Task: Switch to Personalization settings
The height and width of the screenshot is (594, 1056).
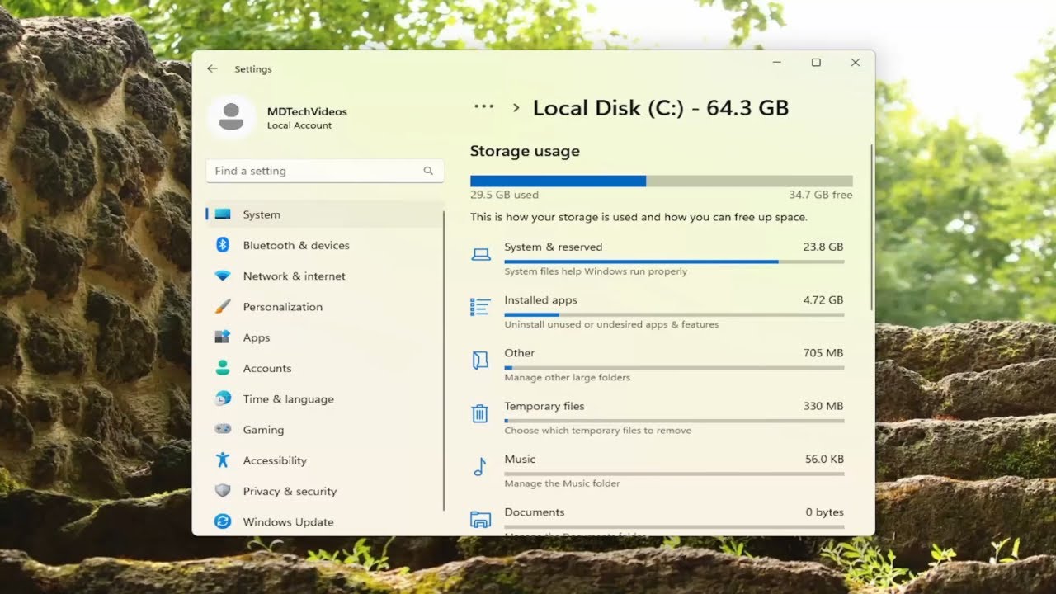Action: click(x=324, y=307)
